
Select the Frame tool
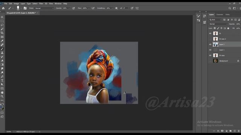(2, 37)
